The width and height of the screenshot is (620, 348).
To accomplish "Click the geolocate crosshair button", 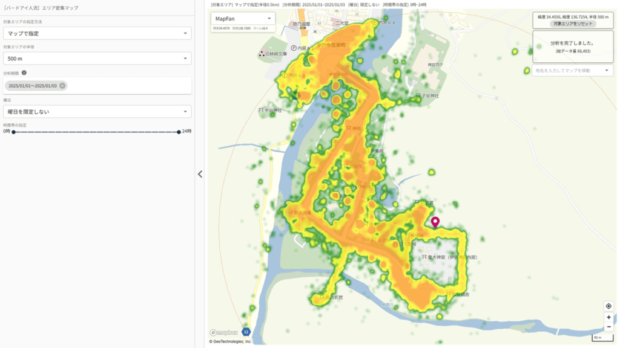I will click(x=608, y=306).
